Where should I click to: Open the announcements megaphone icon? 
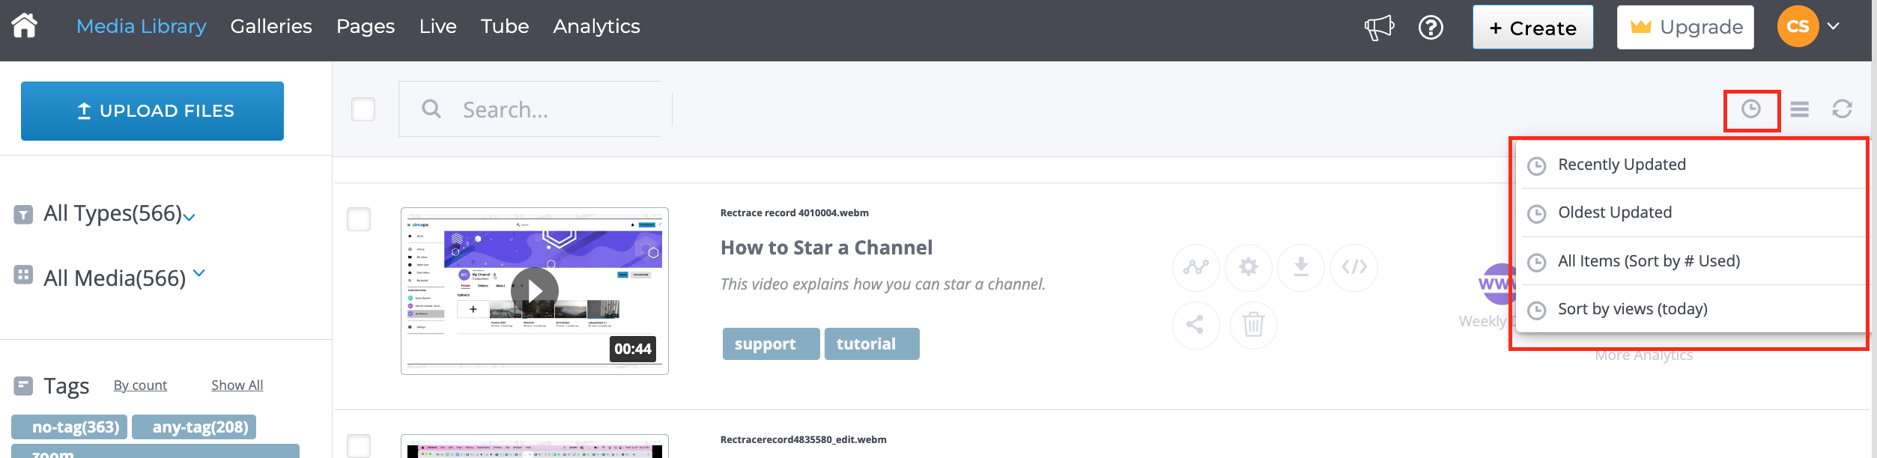(x=1378, y=28)
